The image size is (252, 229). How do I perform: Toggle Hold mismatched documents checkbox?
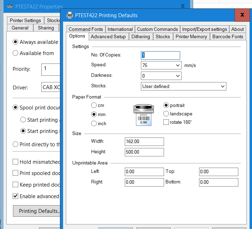(15, 162)
